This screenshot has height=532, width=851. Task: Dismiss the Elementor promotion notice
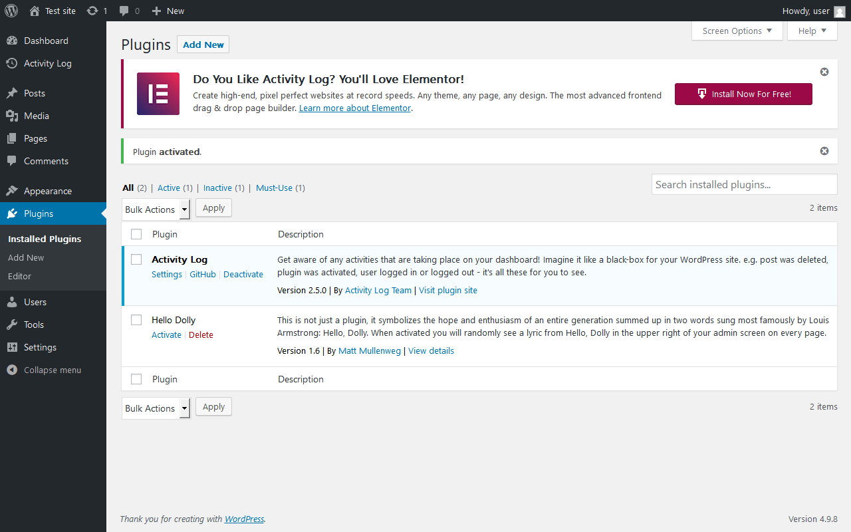pyautogui.click(x=824, y=72)
